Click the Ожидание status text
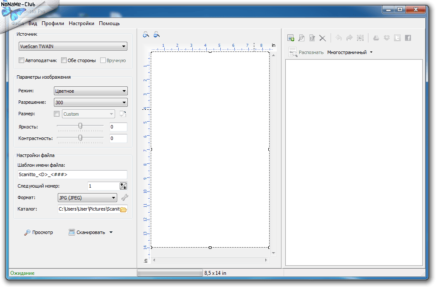Viewport: 436px width, 288px height. pos(22,273)
